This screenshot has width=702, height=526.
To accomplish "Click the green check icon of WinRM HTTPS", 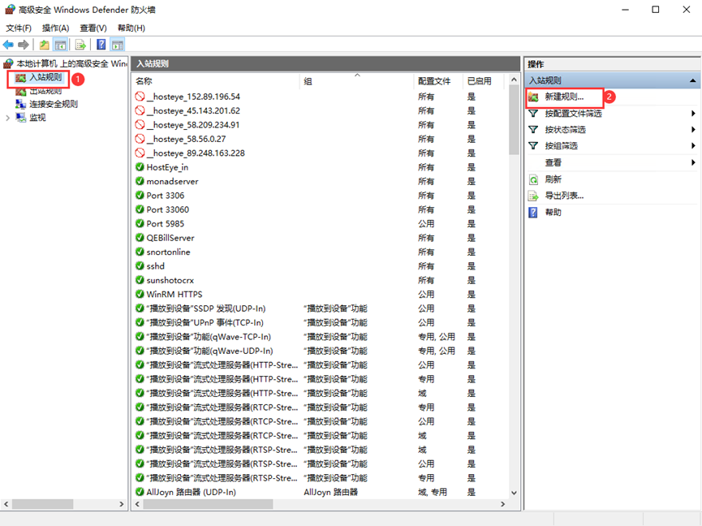I will (140, 294).
